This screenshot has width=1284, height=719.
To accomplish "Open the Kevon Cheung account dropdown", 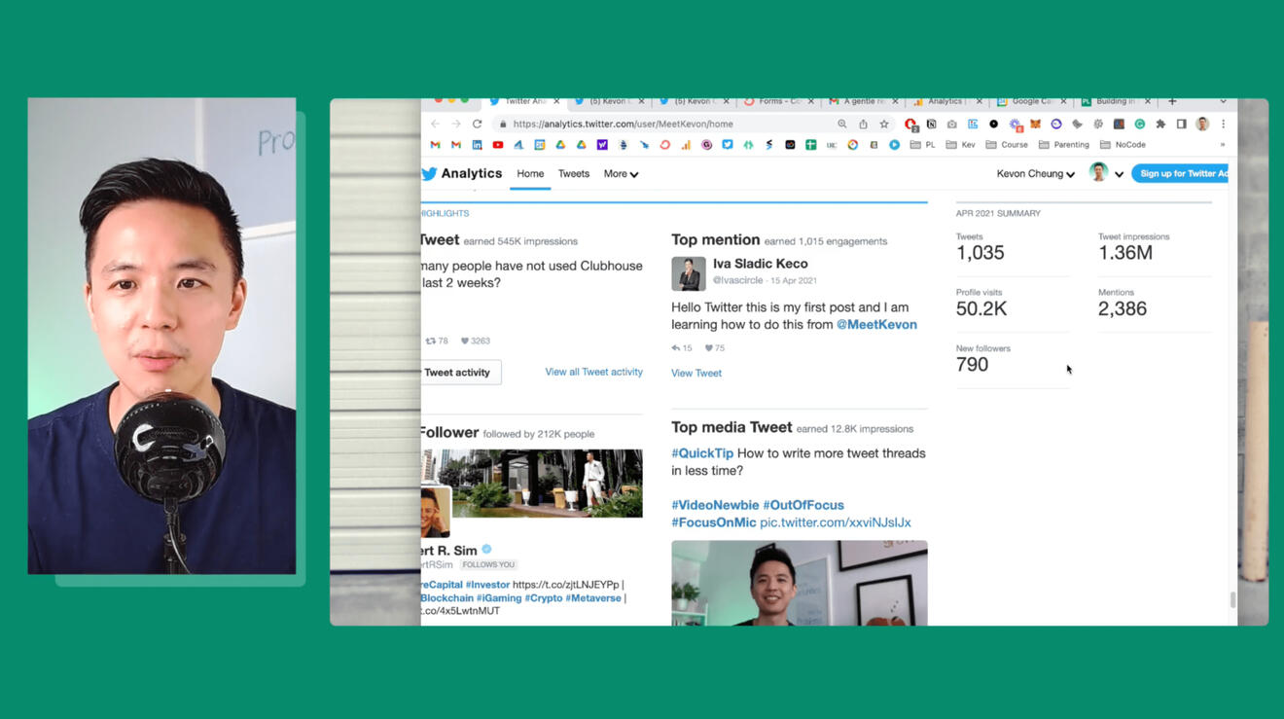I will coord(1035,174).
